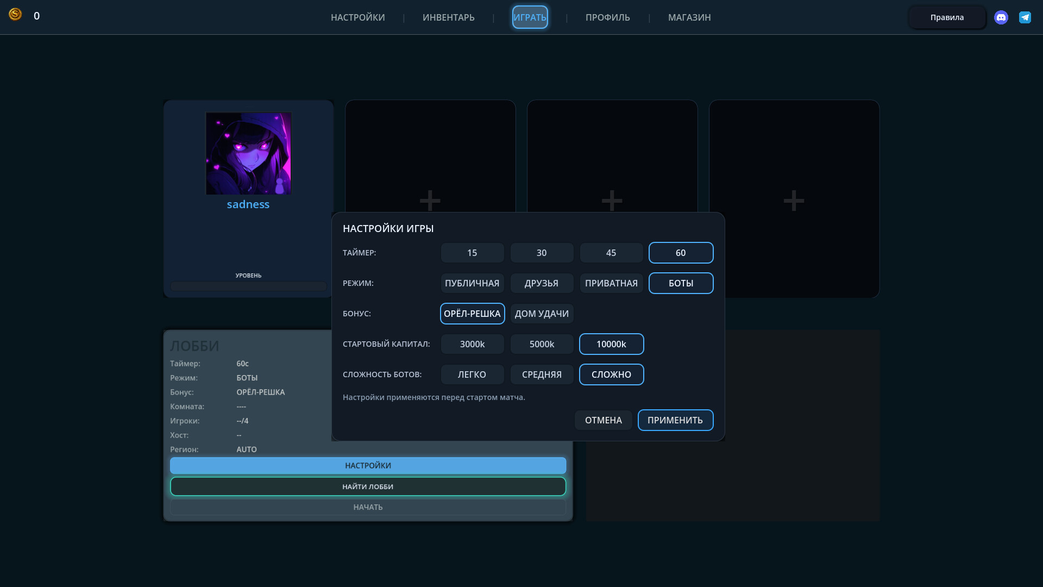Select ПРИВАТНАЯ game mode
The height and width of the screenshot is (587, 1043).
pos(611,283)
